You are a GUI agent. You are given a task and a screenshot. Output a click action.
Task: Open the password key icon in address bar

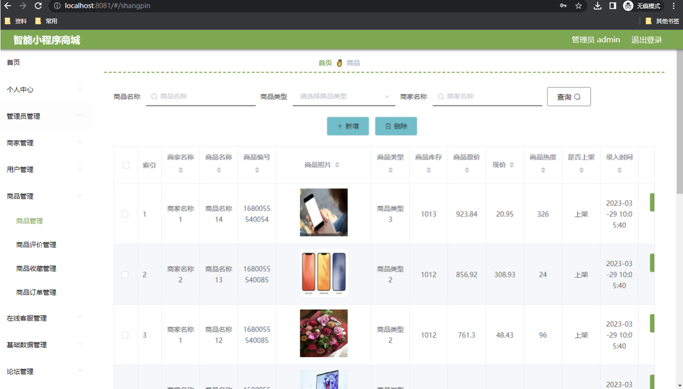coord(563,6)
